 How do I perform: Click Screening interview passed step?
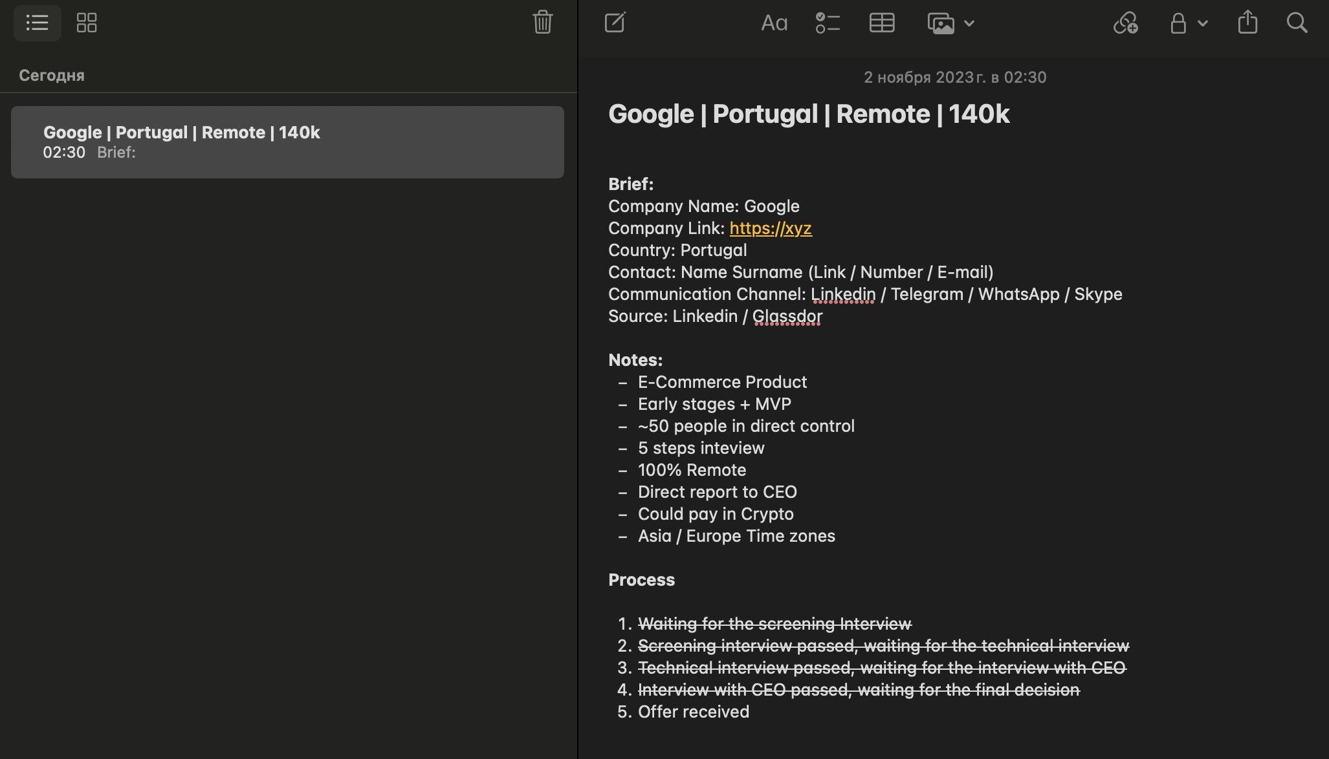point(883,646)
